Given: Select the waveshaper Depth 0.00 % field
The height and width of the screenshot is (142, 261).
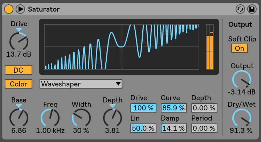Looking at the screenshot, I should point(204,108).
